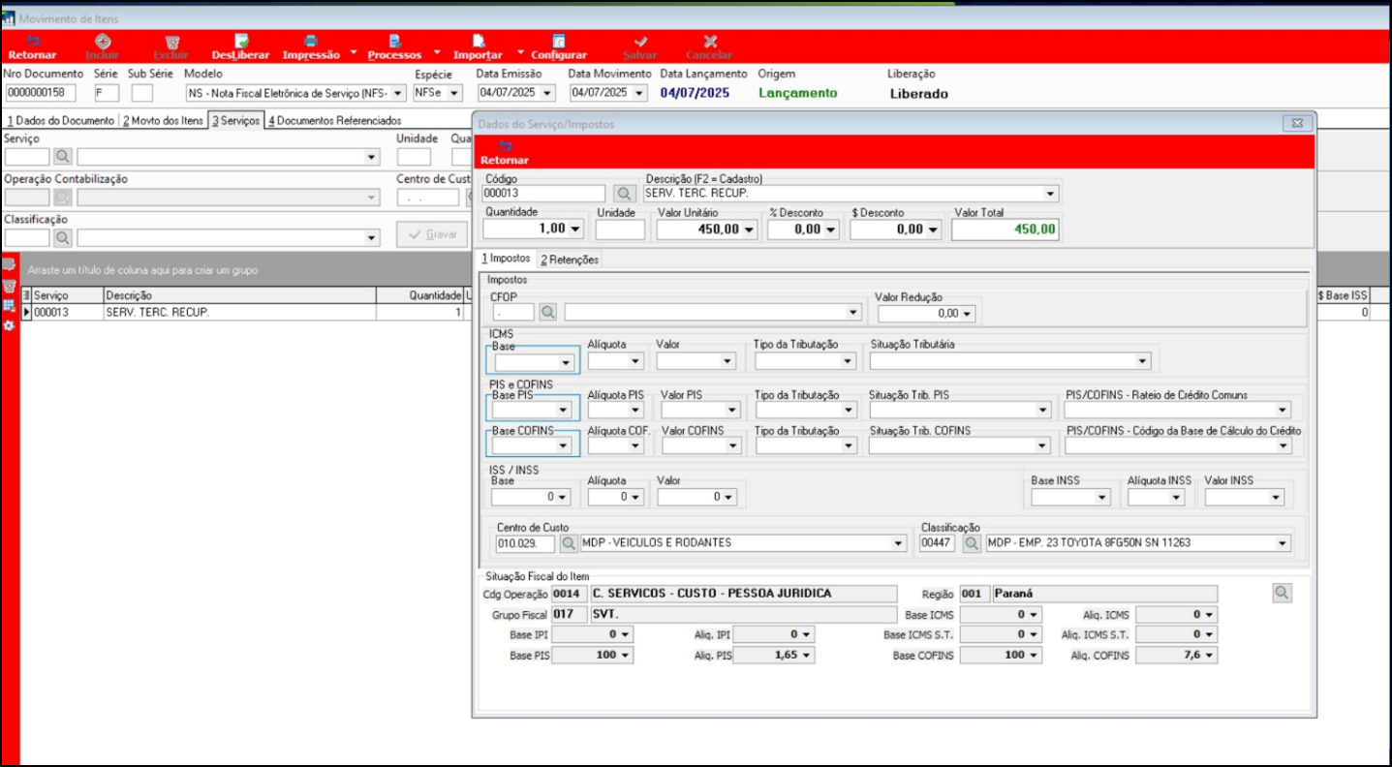Click the Gravar button
This screenshot has width=1392, height=767.
(x=432, y=234)
